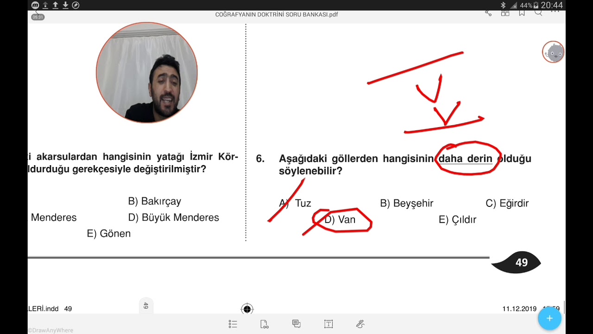Tap the black page number 49 badge
This screenshot has height=334, width=593.
click(x=516, y=262)
